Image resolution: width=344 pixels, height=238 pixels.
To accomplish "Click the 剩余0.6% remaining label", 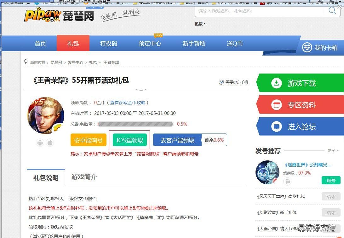I will 214,140.
